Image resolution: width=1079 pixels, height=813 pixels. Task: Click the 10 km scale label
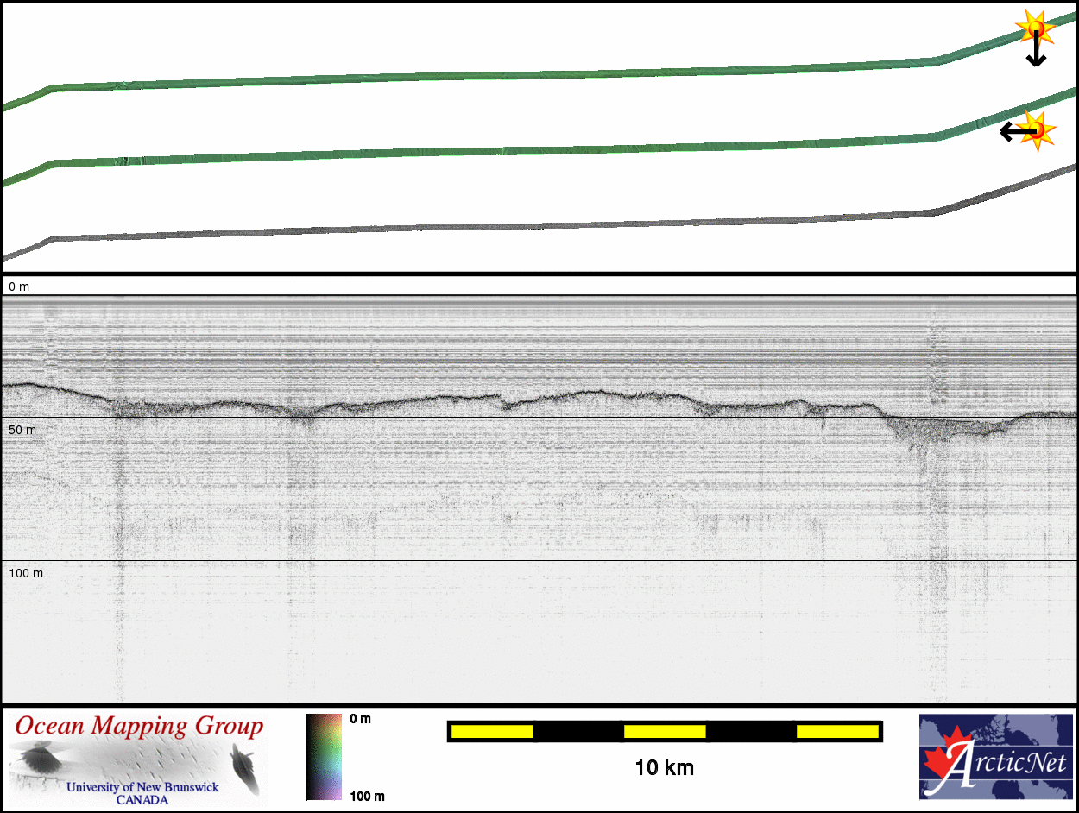tap(664, 767)
